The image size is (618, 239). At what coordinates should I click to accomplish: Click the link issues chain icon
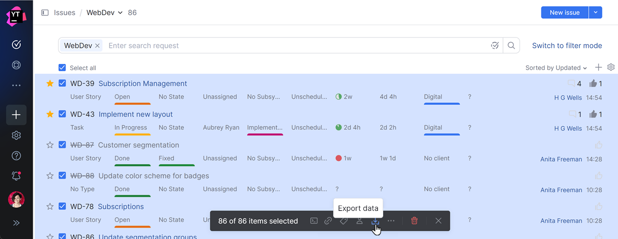coord(328,221)
